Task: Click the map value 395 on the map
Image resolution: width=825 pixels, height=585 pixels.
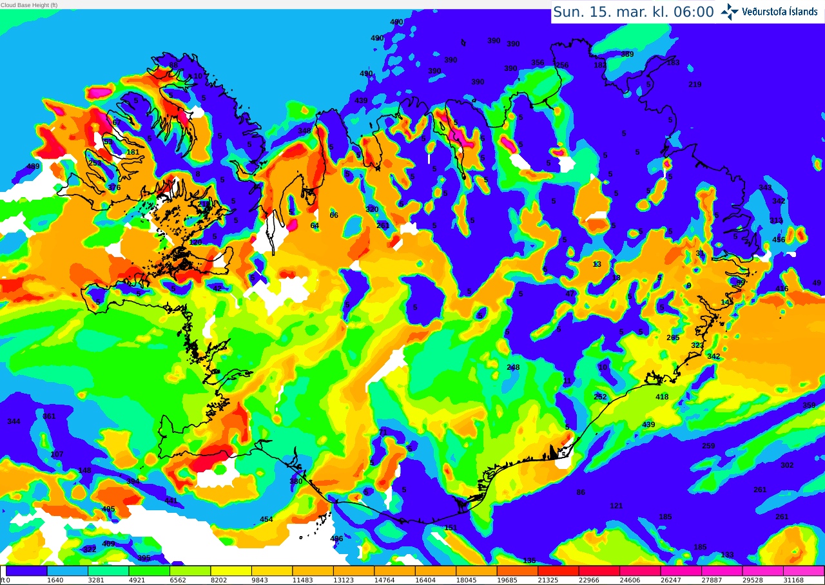Action: (144, 558)
